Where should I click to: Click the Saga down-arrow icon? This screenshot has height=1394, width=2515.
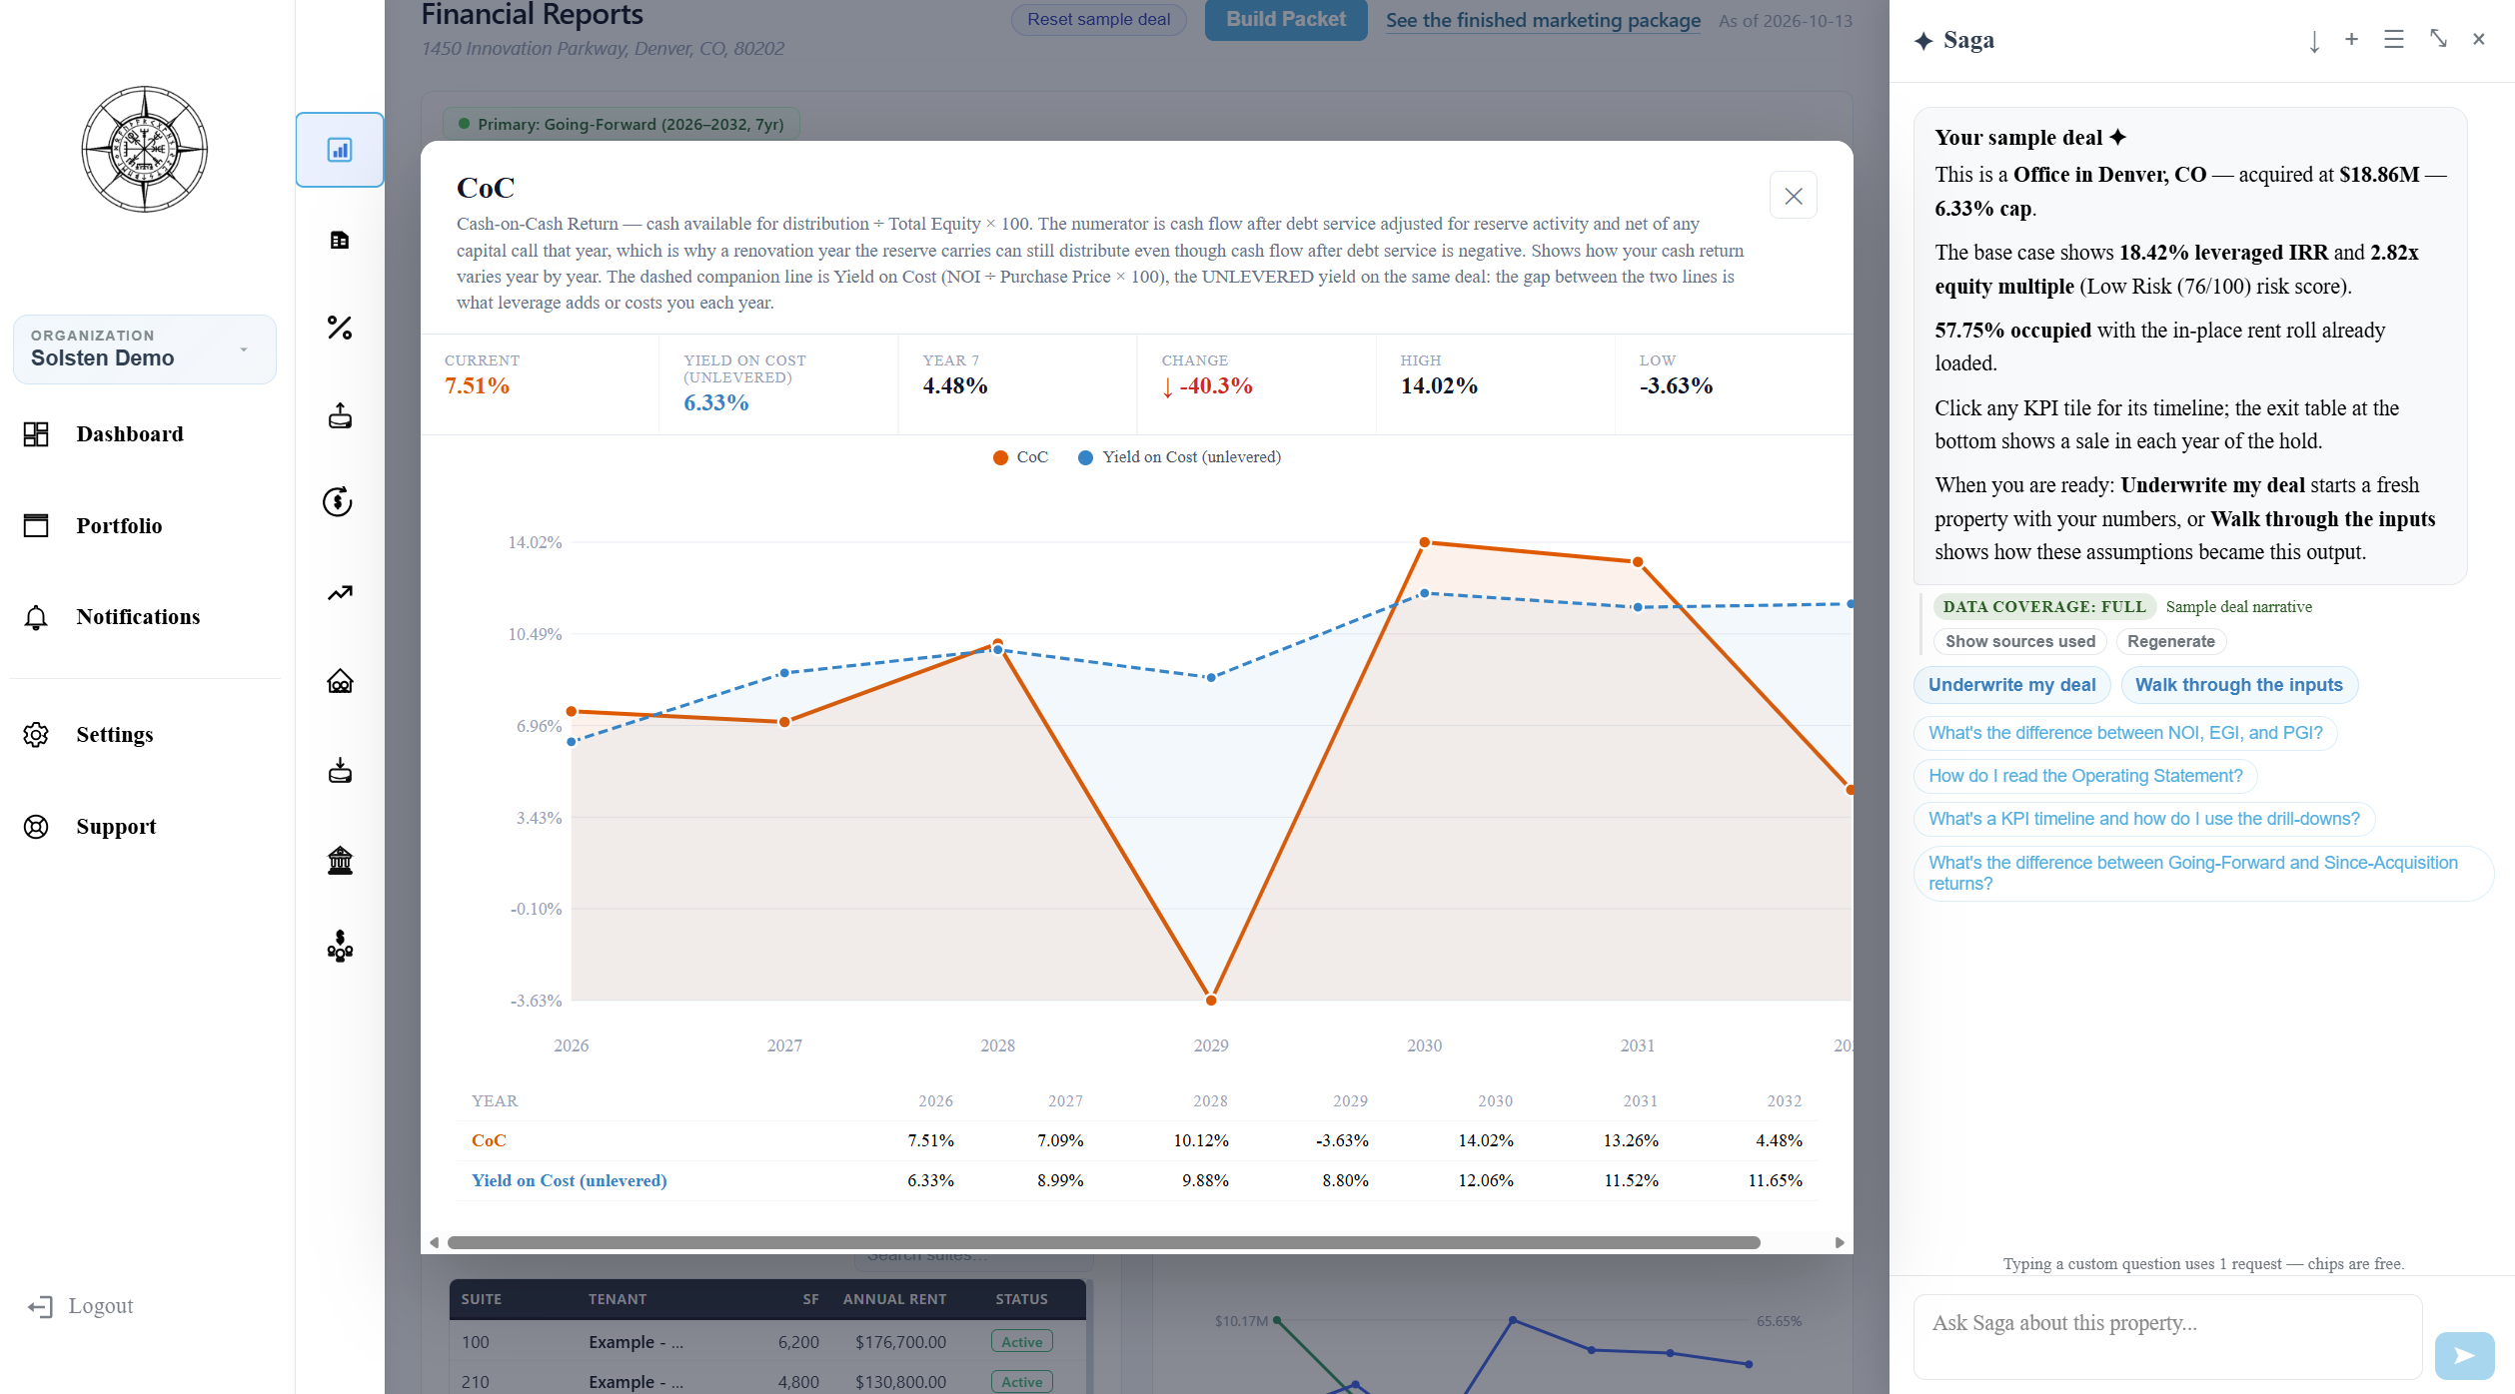point(2314,41)
